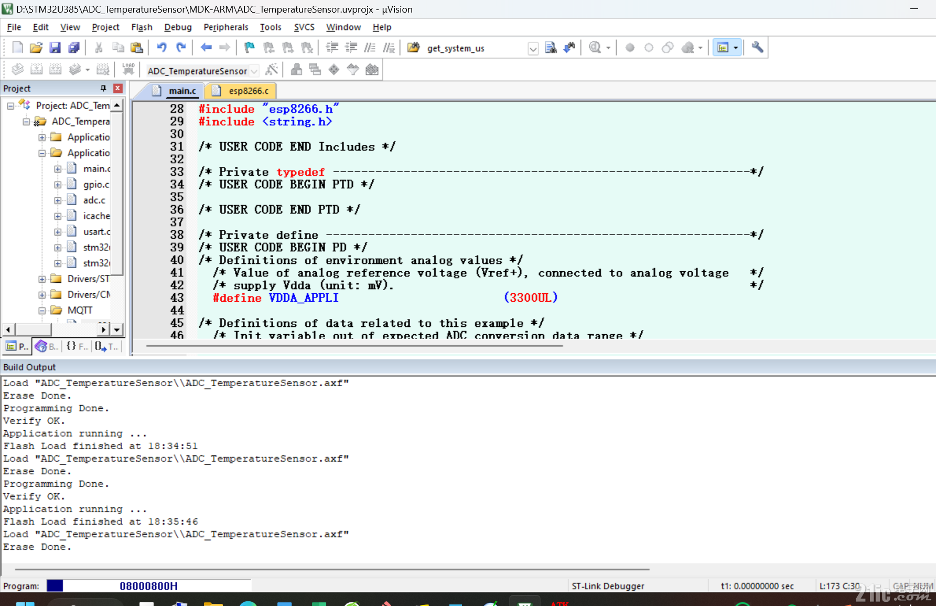Open the Window menu

coord(343,27)
